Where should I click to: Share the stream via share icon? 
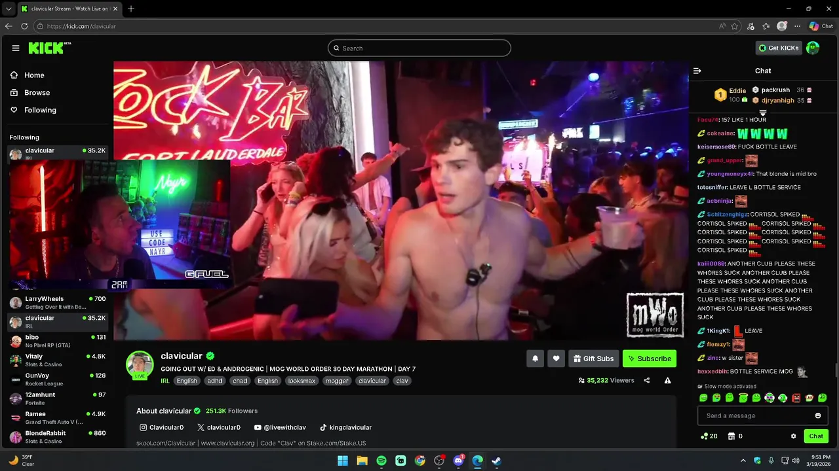click(647, 380)
